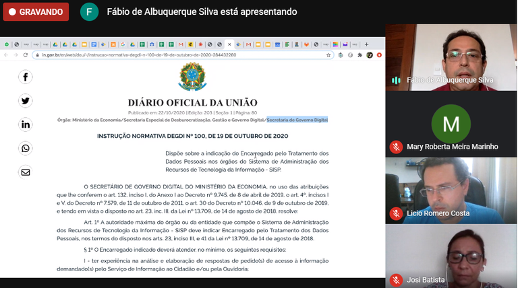Click the extensions puzzle icon in toolbar
The height and width of the screenshot is (288, 518).
click(x=359, y=55)
